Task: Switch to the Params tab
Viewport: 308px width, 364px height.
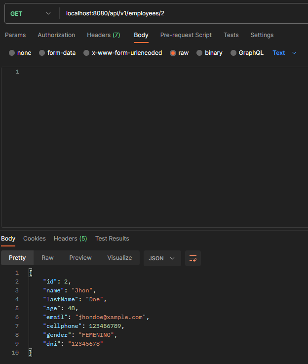Action: point(15,35)
